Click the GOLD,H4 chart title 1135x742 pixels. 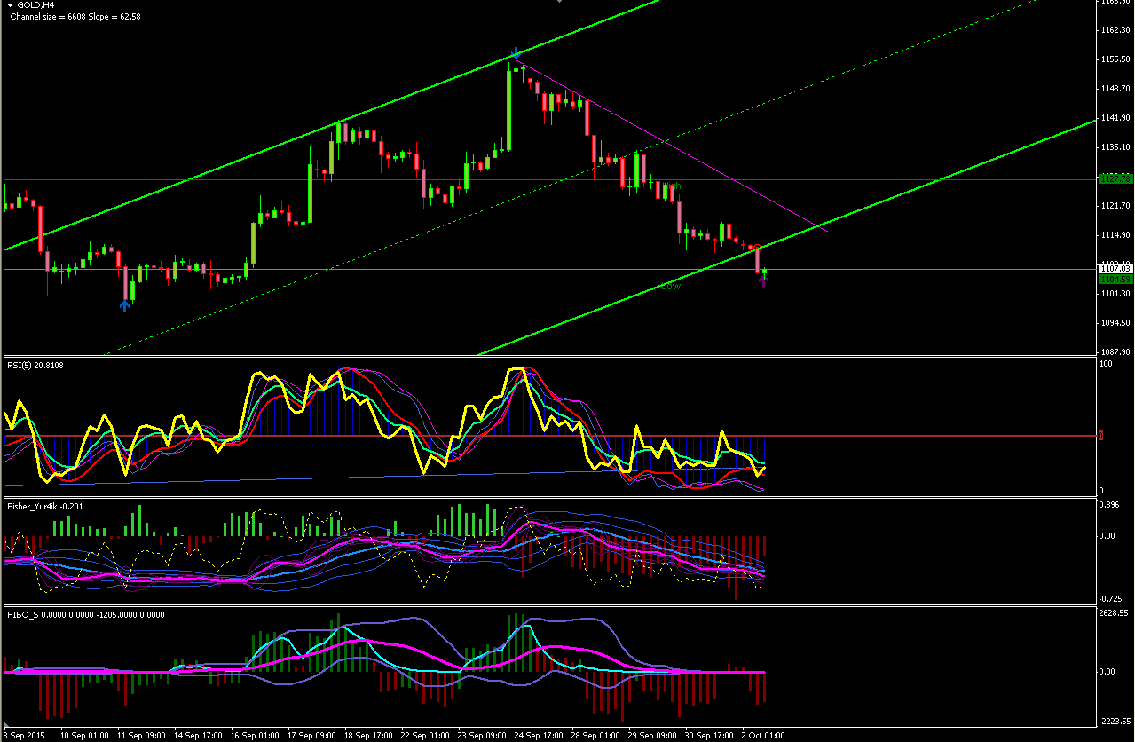34,5
